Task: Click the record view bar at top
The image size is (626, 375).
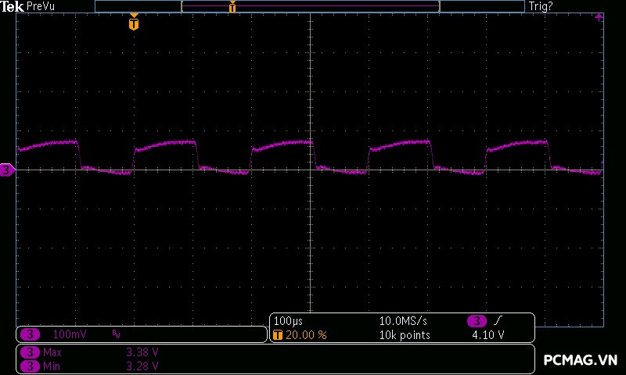Action: (309, 6)
